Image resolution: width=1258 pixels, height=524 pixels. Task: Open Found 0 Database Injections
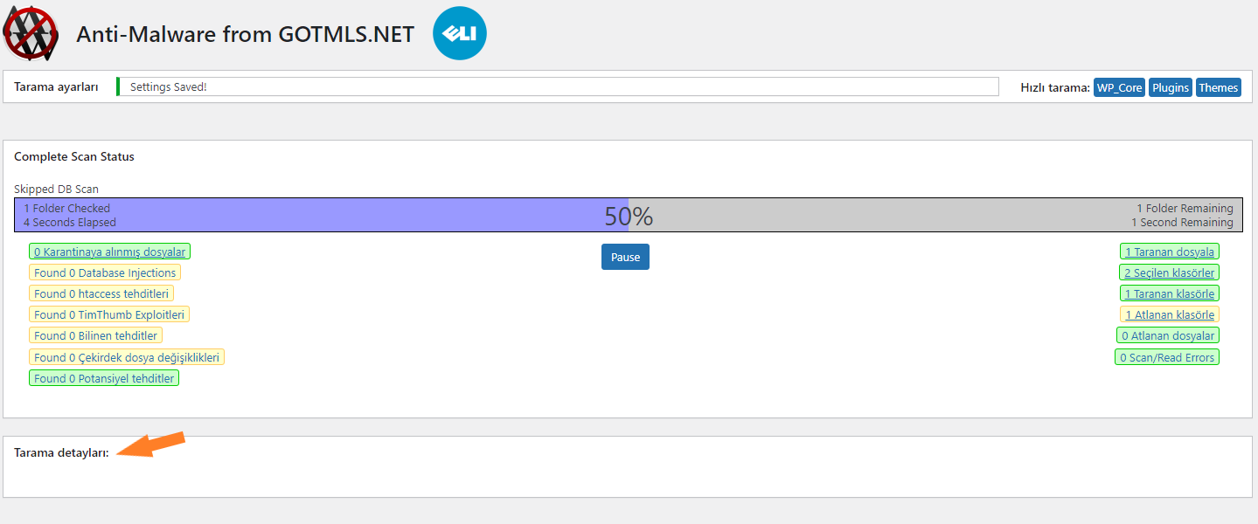(x=105, y=272)
